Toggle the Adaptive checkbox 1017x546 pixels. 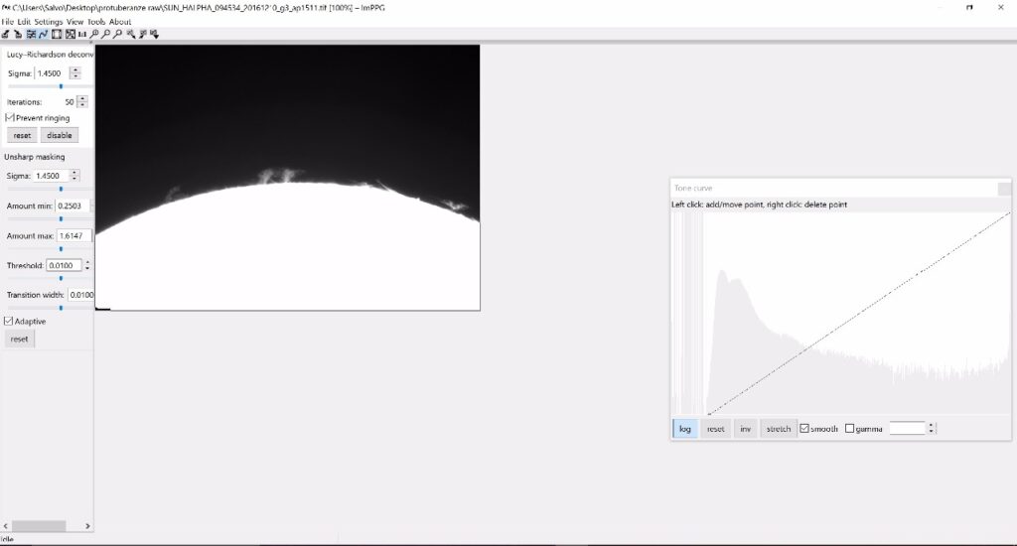10,322
